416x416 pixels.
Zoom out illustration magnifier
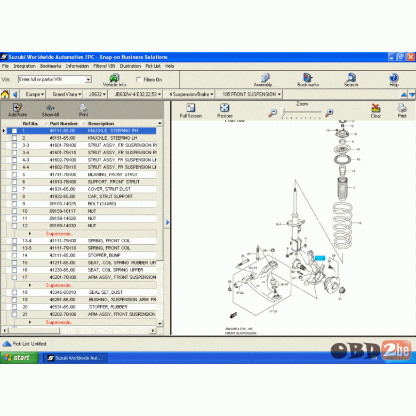point(272,113)
